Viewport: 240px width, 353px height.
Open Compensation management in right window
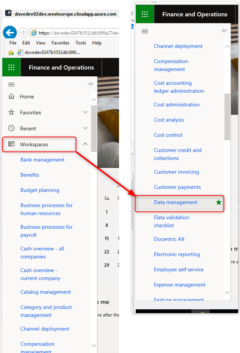(x=171, y=65)
